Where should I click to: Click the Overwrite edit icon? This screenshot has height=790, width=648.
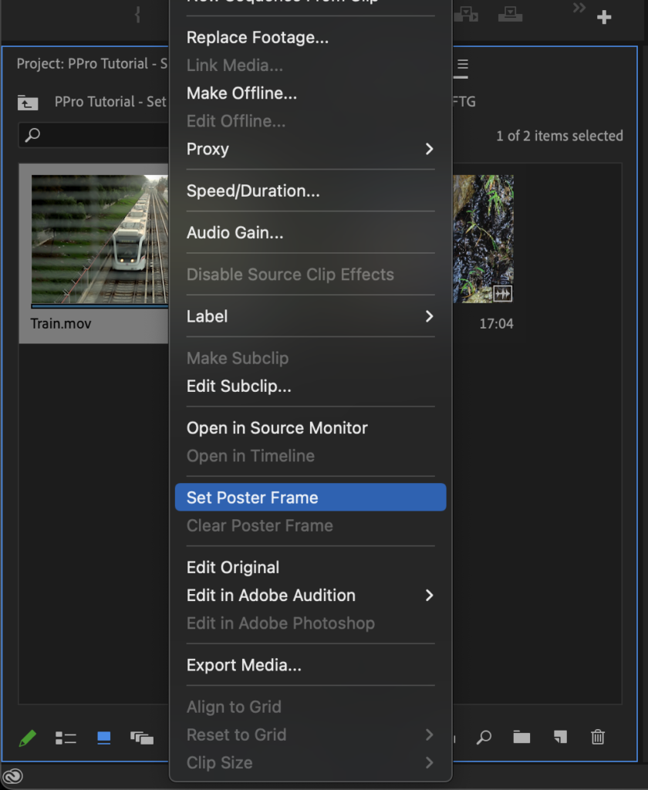tap(511, 14)
